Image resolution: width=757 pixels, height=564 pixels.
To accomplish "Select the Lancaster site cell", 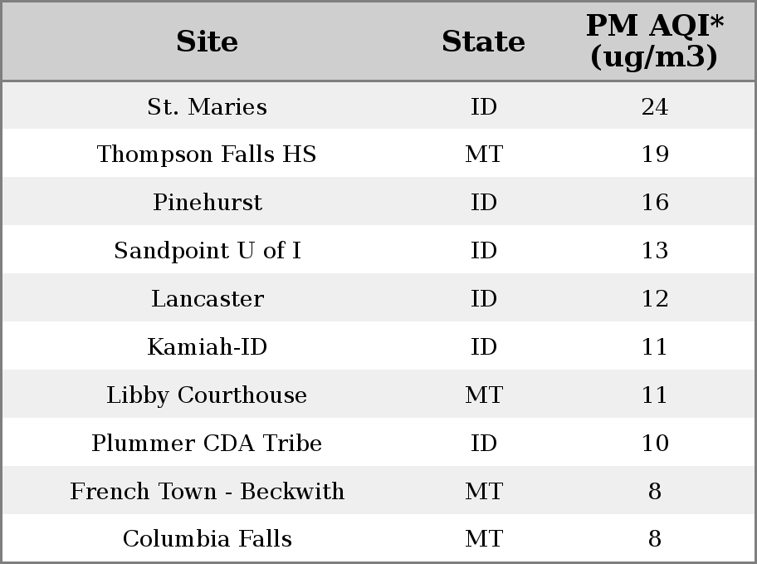I will (207, 298).
